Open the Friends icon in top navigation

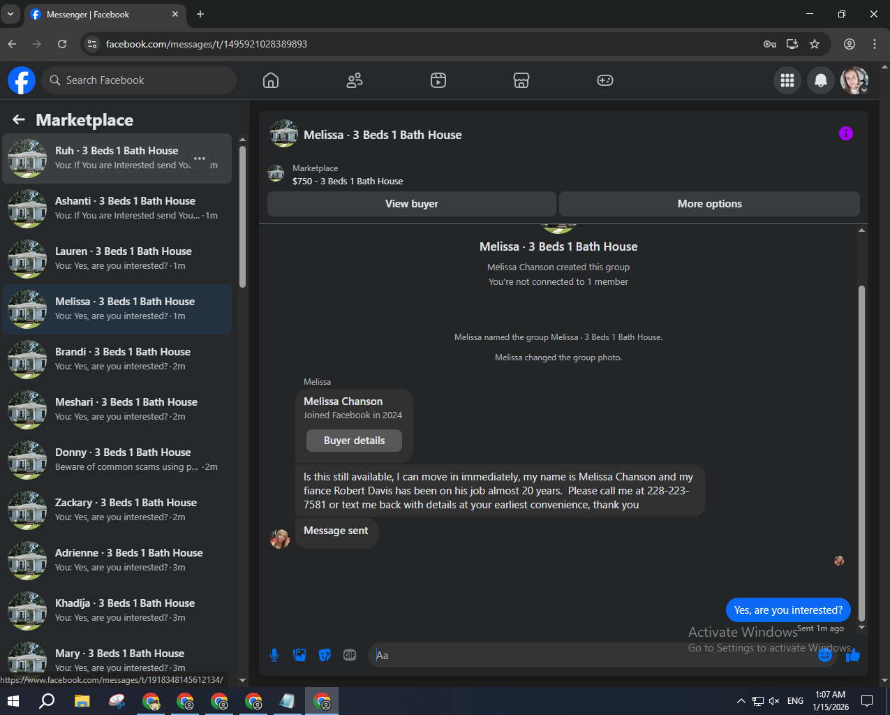(x=355, y=80)
